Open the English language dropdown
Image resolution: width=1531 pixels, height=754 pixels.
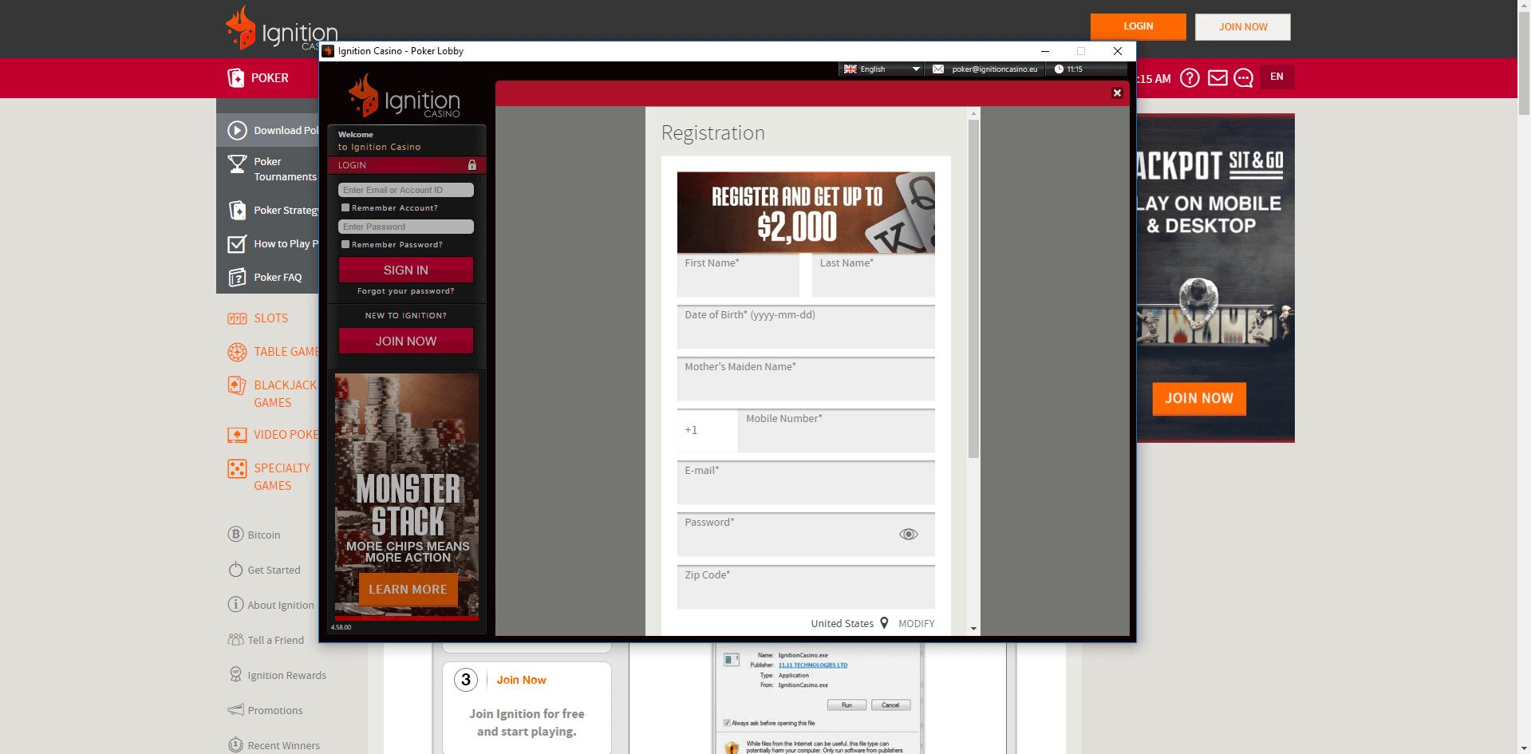coord(882,69)
